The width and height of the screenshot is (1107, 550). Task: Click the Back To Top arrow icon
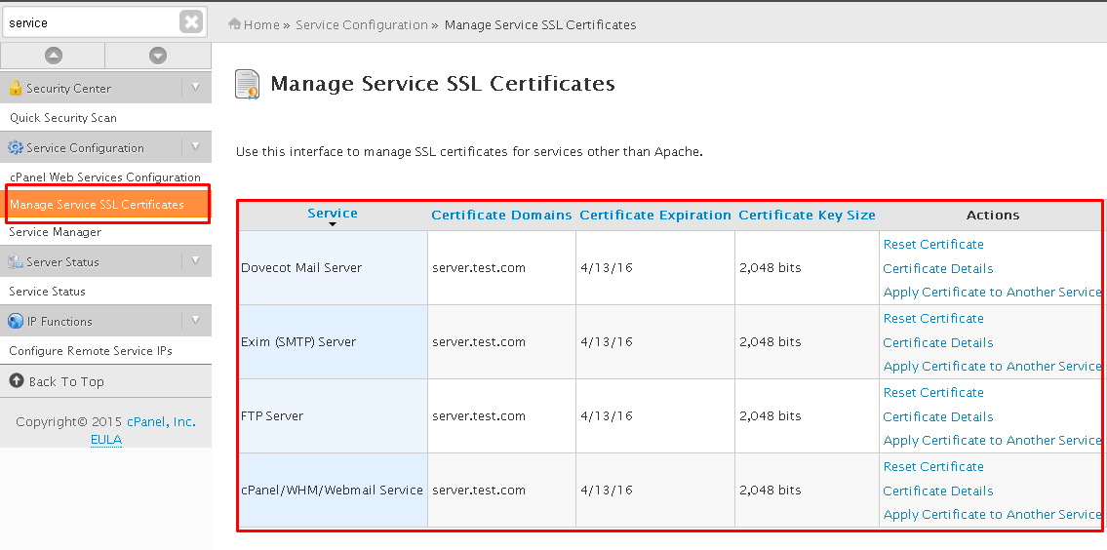coord(17,380)
